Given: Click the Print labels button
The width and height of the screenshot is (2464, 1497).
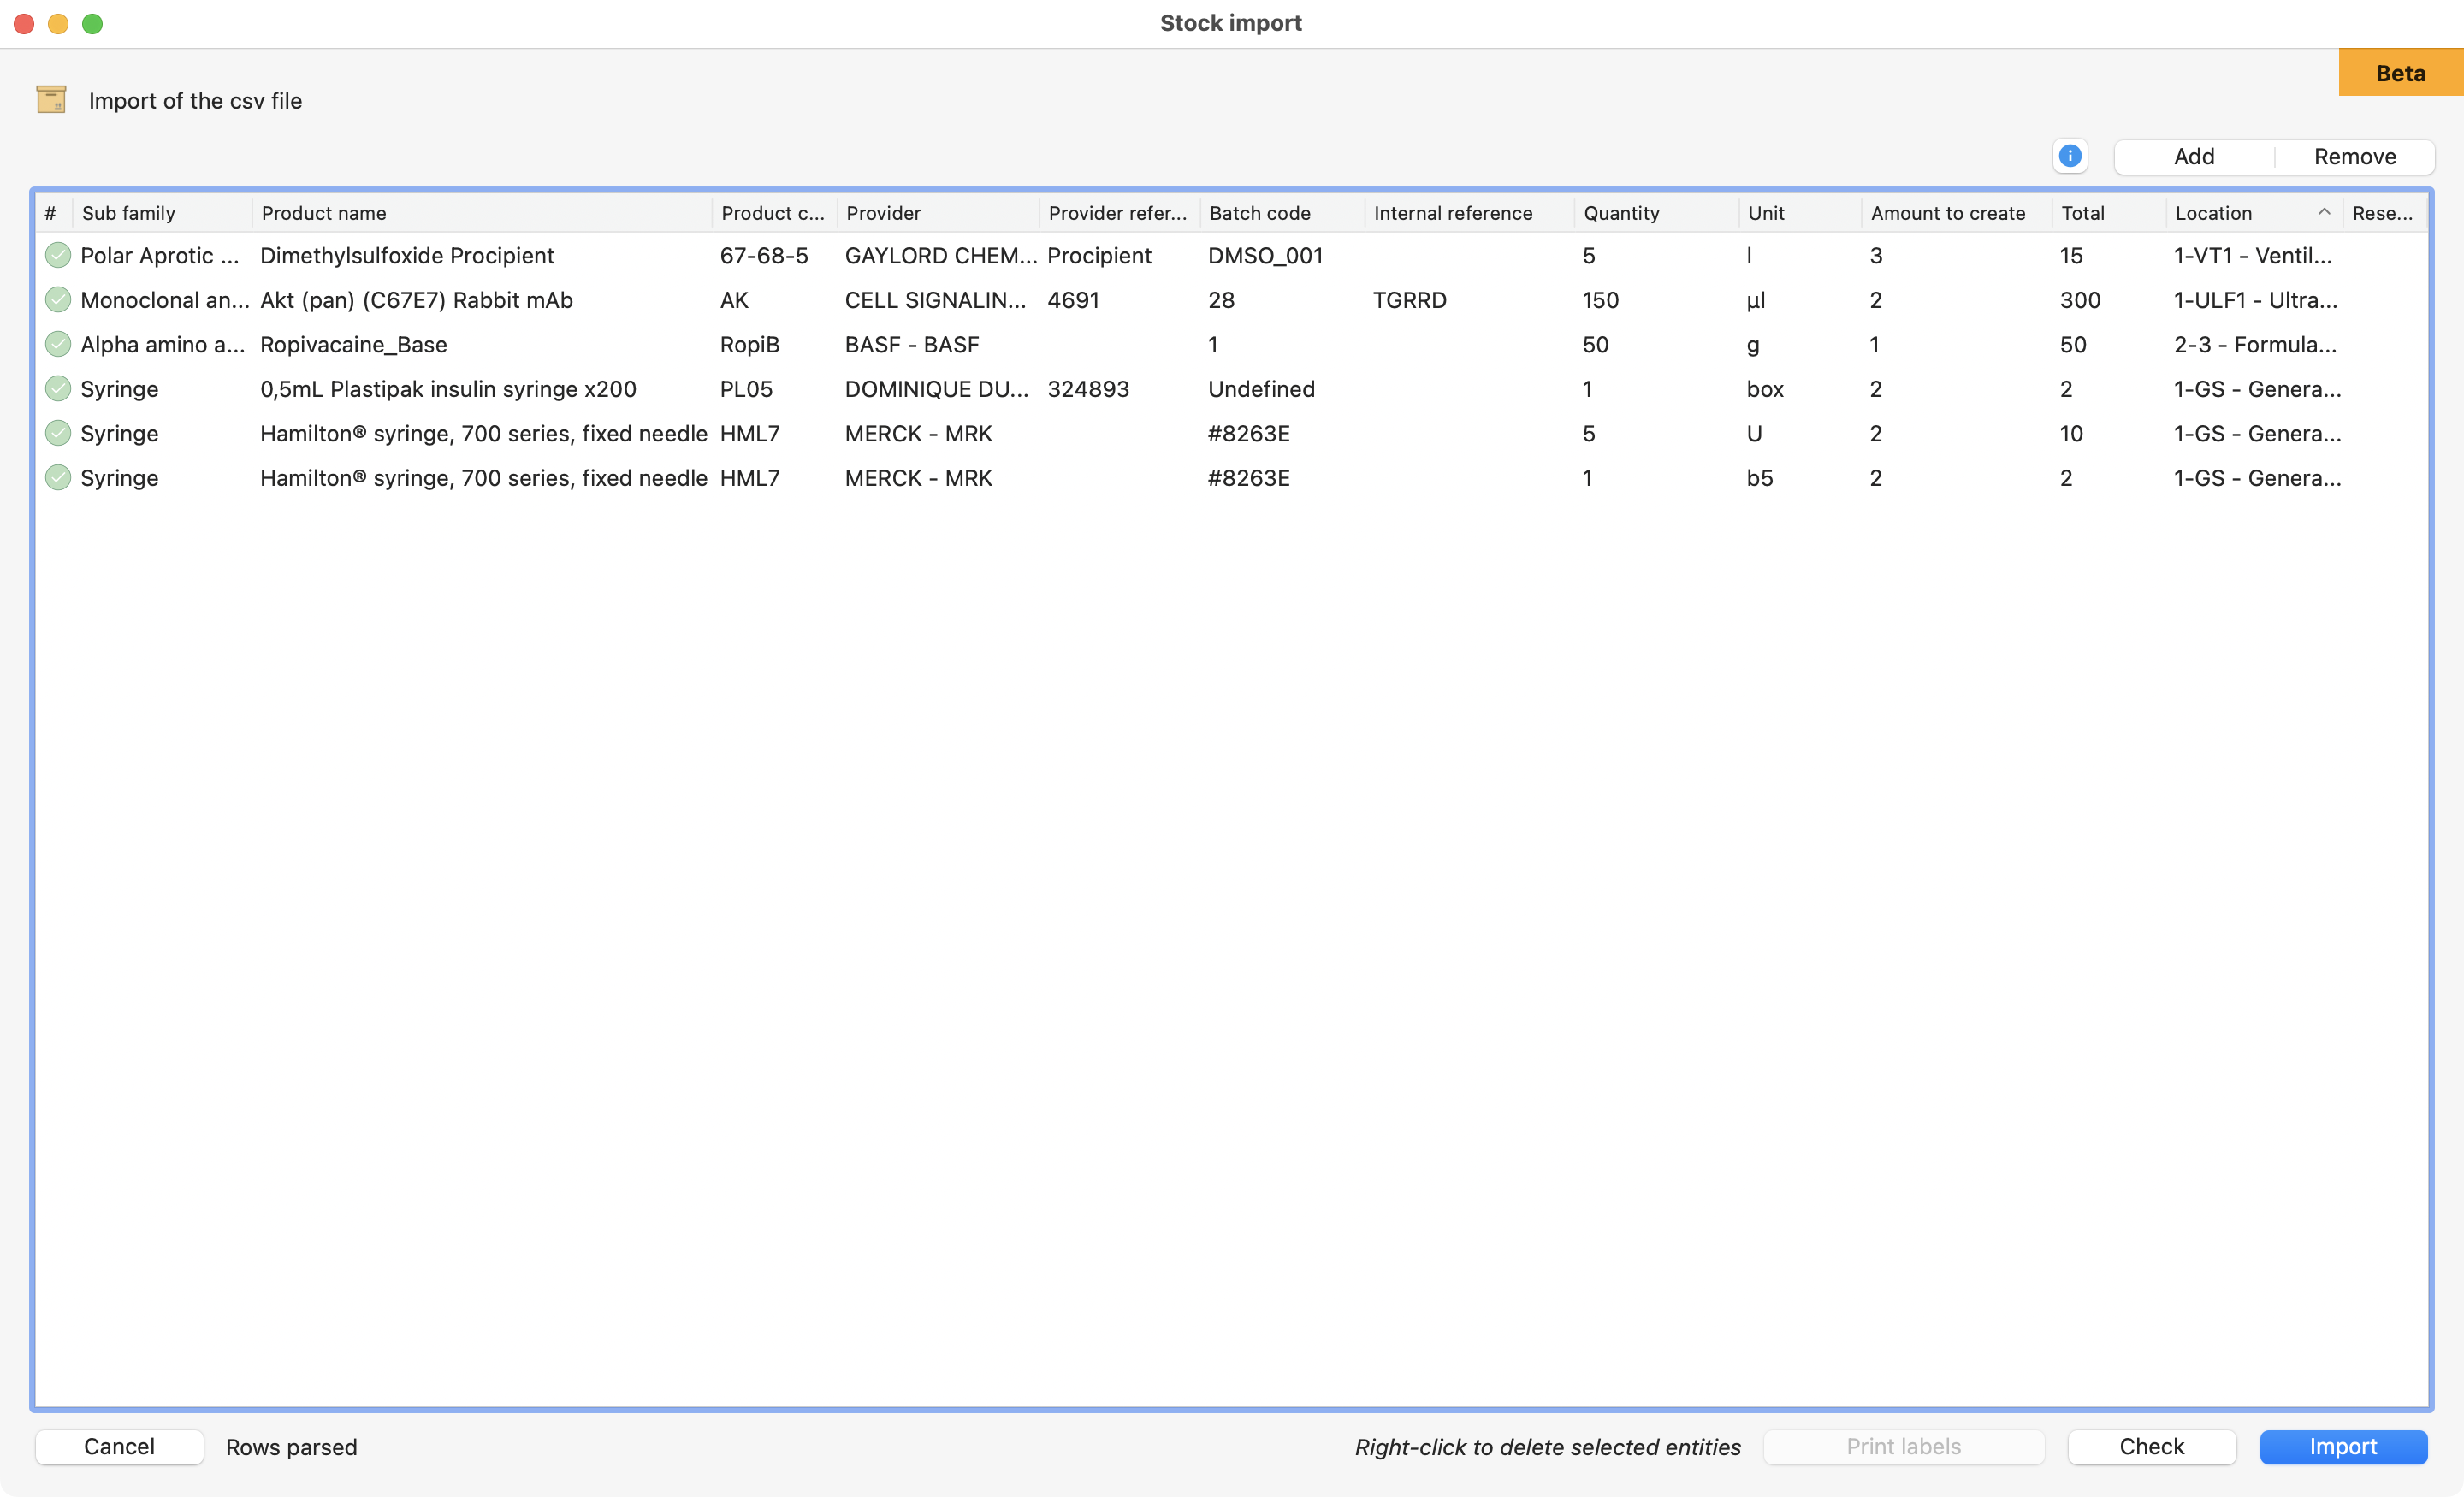Looking at the screenshot, I should point(1903,1446).
